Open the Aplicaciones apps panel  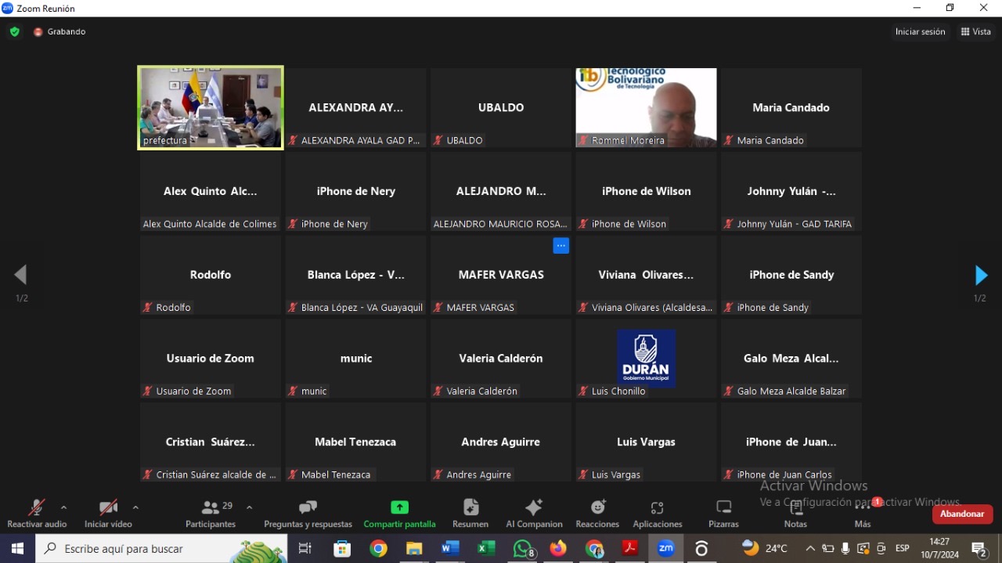pyautogui.click(x=657, y=513)
